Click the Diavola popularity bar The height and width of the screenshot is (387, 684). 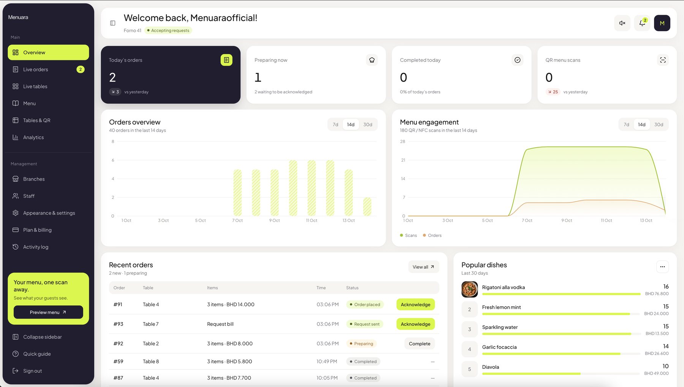pos(561,374)
